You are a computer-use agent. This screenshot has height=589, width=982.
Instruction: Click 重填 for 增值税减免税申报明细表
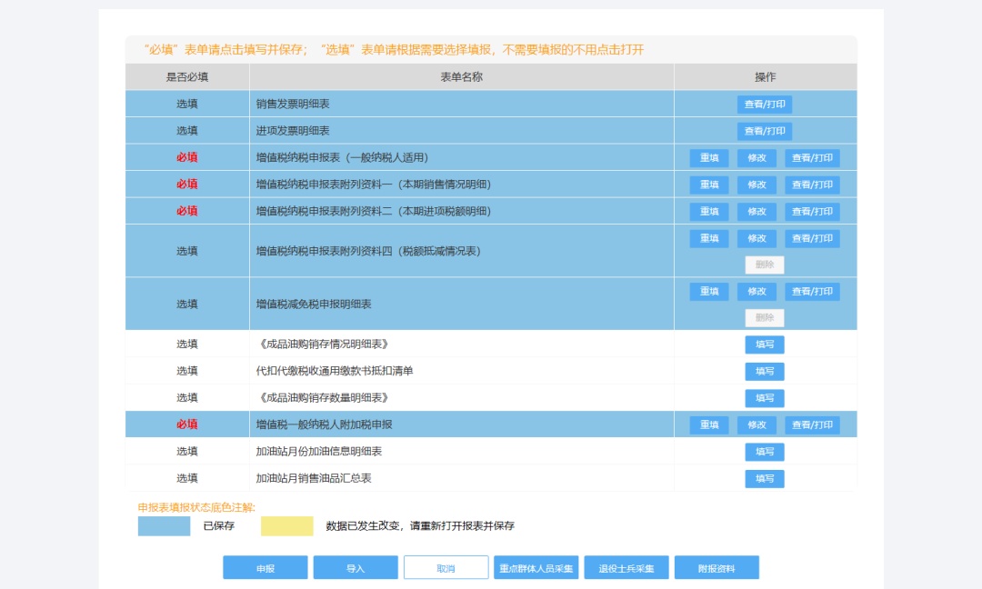click(709, 291)
